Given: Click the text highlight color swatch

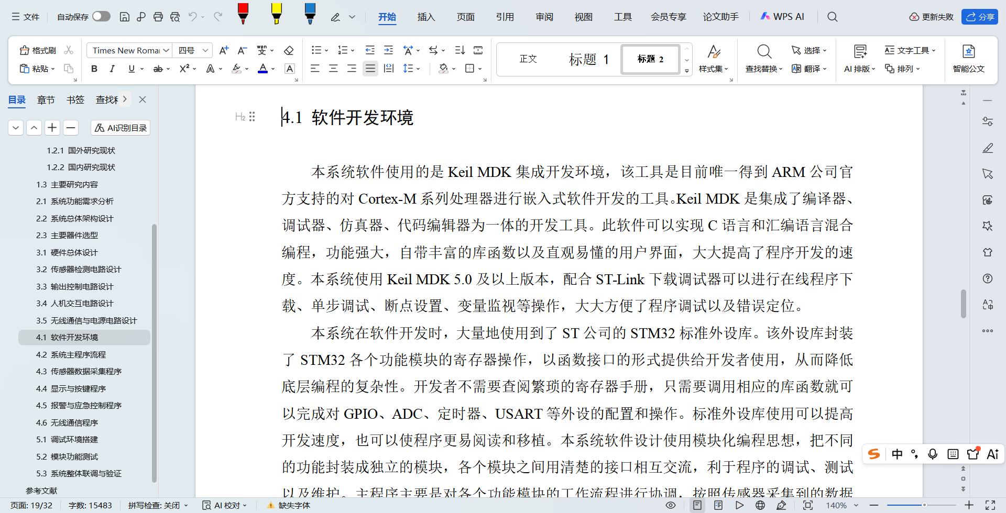Looking at the screenshot, I should point(237,69).
